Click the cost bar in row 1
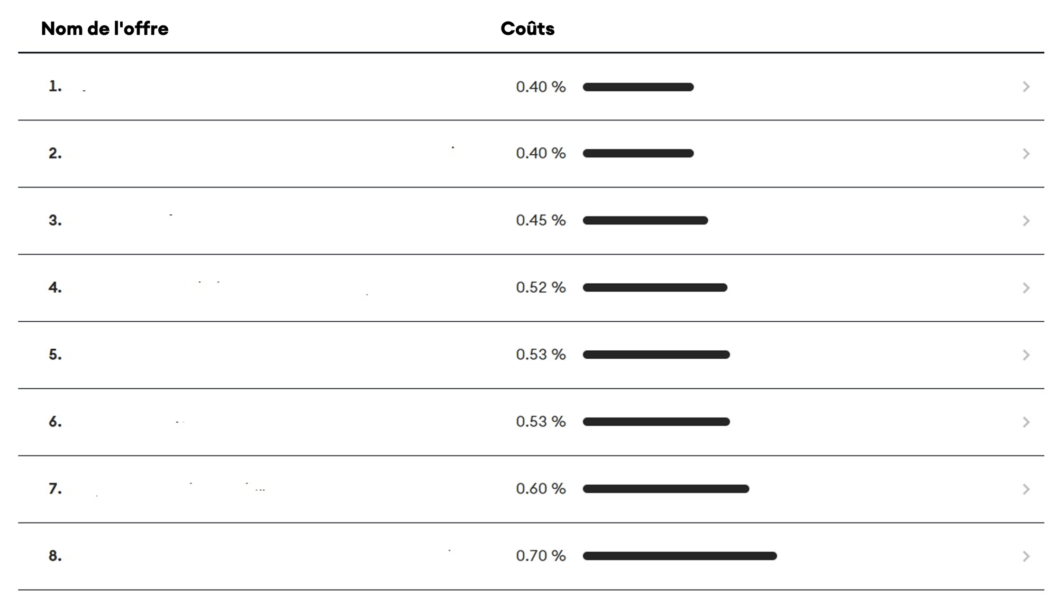 click(x=638, y=87)
